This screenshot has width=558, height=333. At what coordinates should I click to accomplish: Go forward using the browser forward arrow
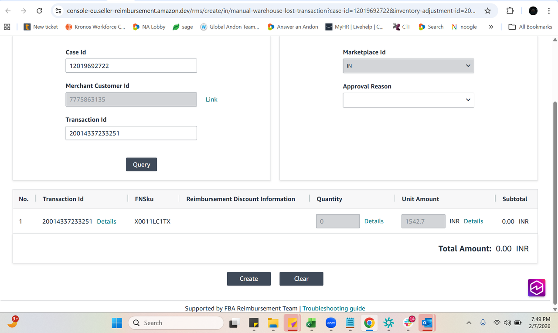point(24,11)
